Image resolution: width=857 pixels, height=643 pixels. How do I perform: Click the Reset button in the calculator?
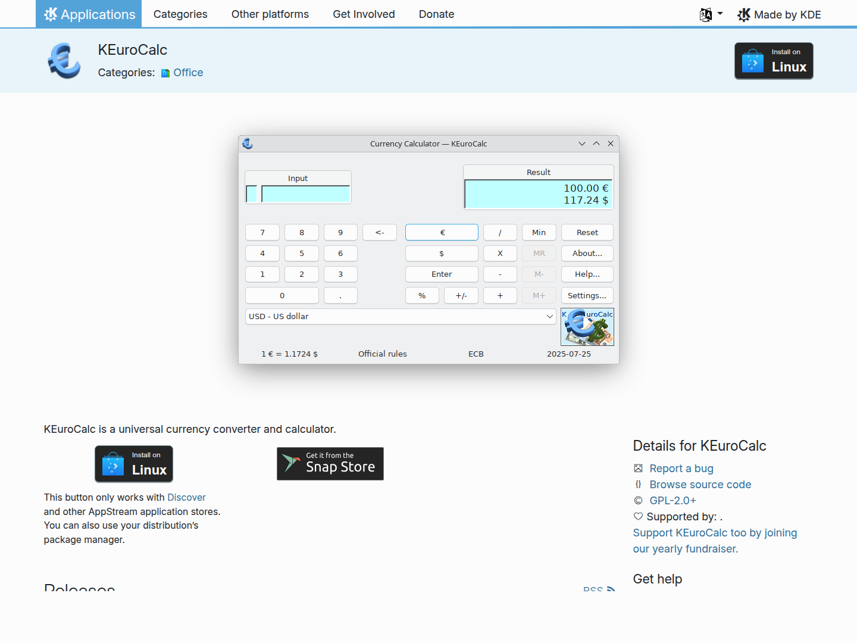(587, 232)
